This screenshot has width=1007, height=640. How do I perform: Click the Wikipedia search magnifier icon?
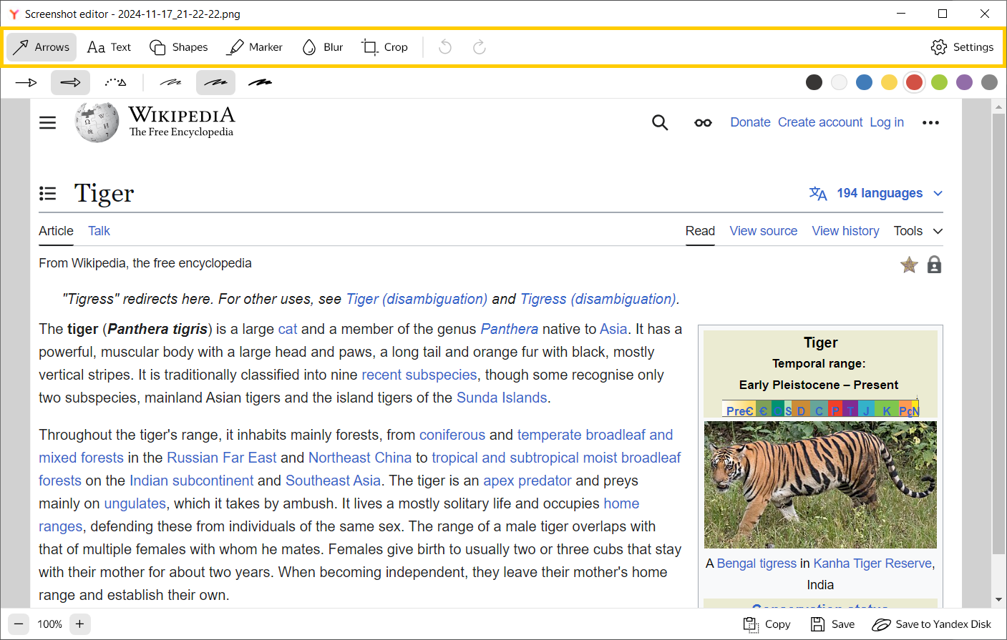(660, 123)
